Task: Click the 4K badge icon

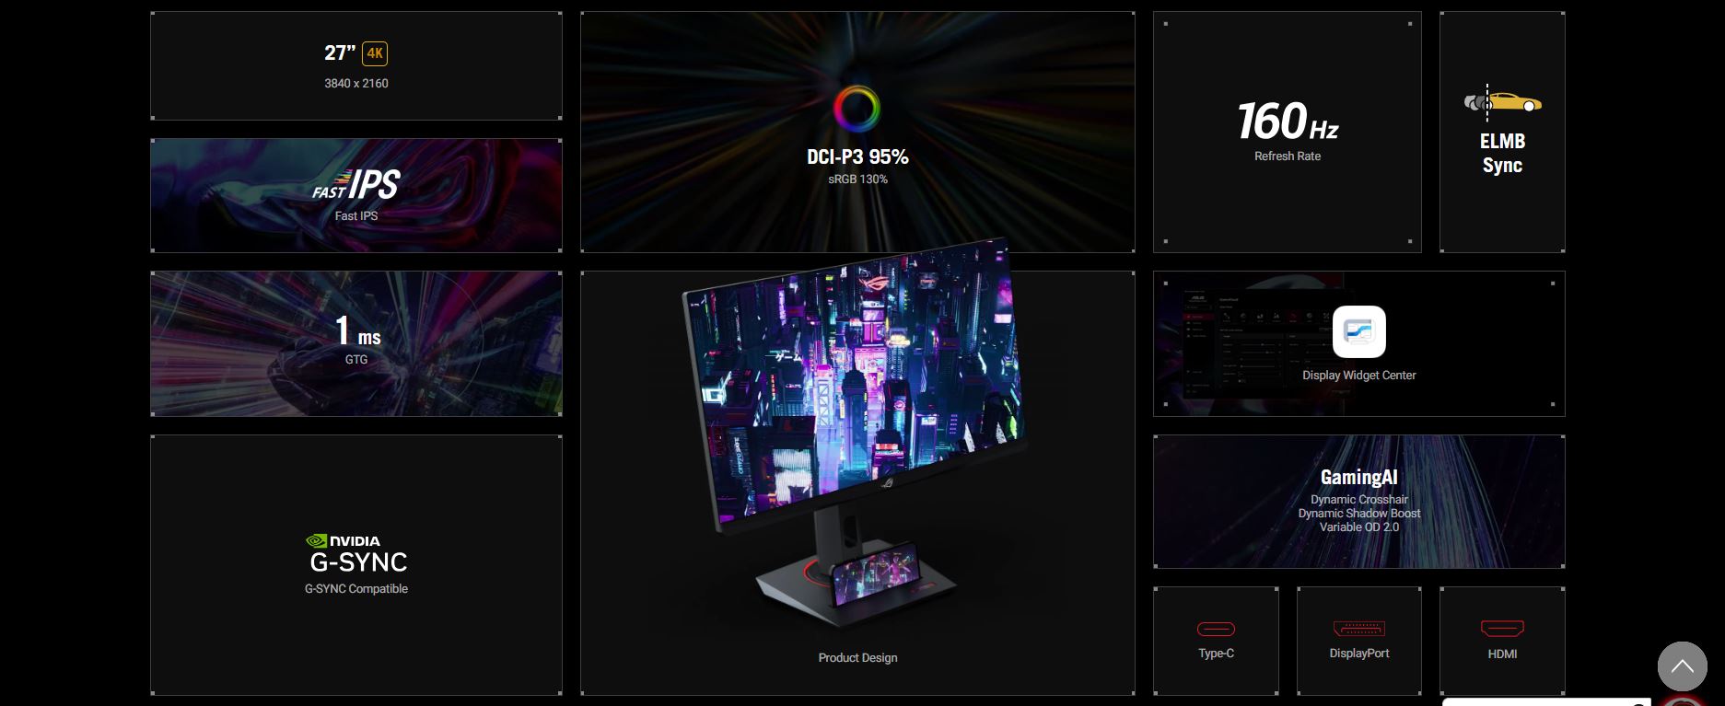Action: click(375, 53)
